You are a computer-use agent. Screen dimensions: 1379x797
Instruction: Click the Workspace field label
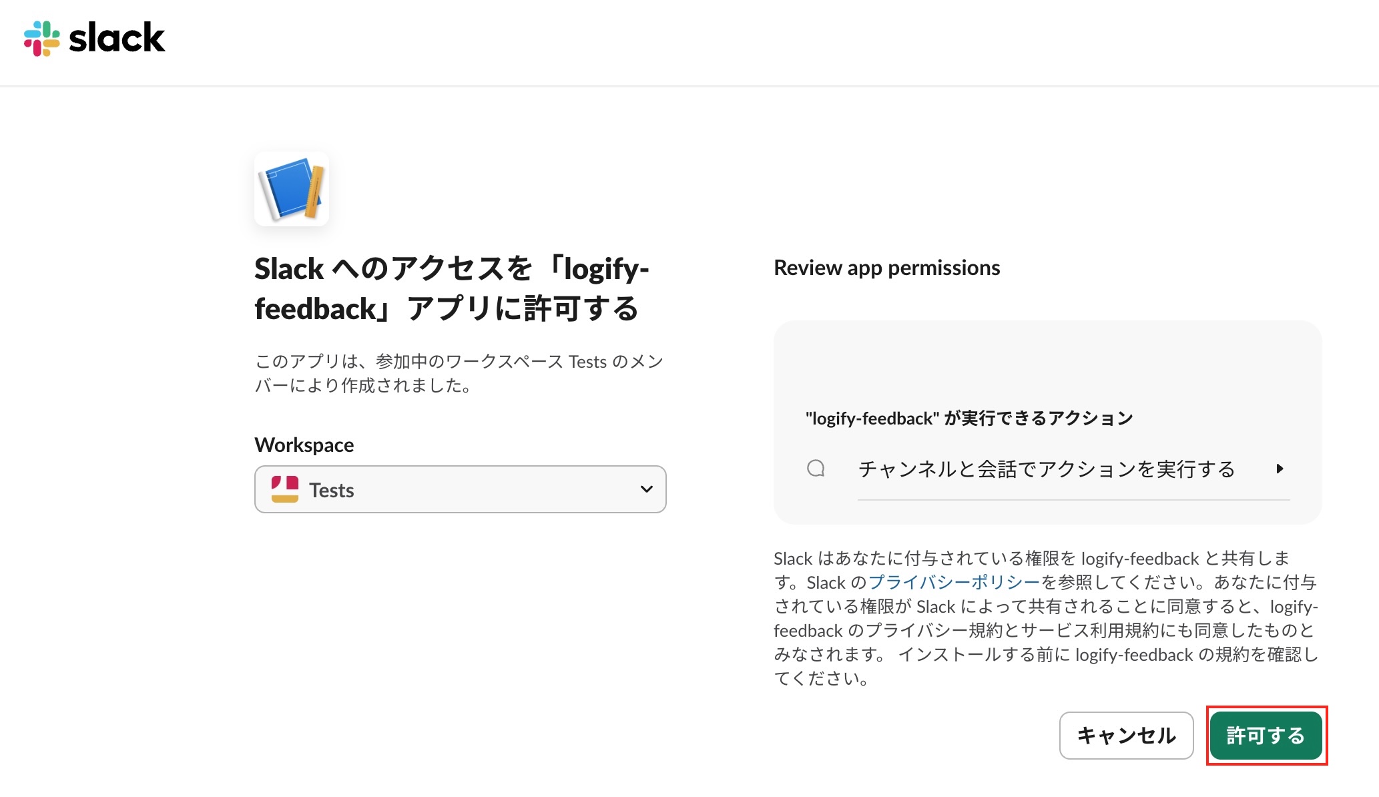pyautogui.click(x=304, y=445)
